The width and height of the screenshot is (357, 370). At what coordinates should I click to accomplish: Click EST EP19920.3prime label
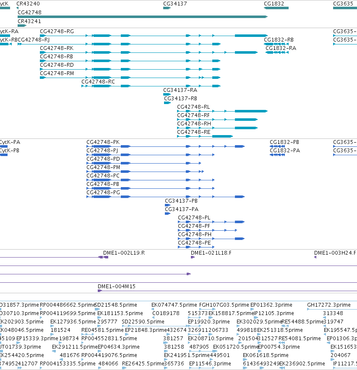208,322
